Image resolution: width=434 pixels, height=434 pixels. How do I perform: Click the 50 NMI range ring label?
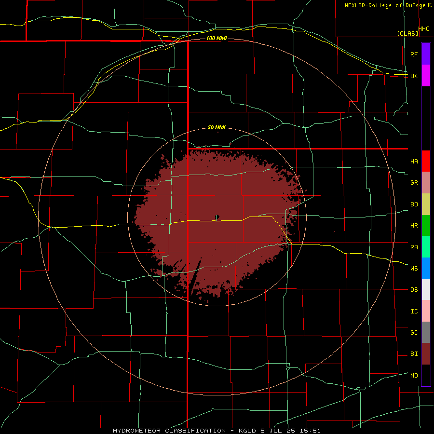point(217,128)
